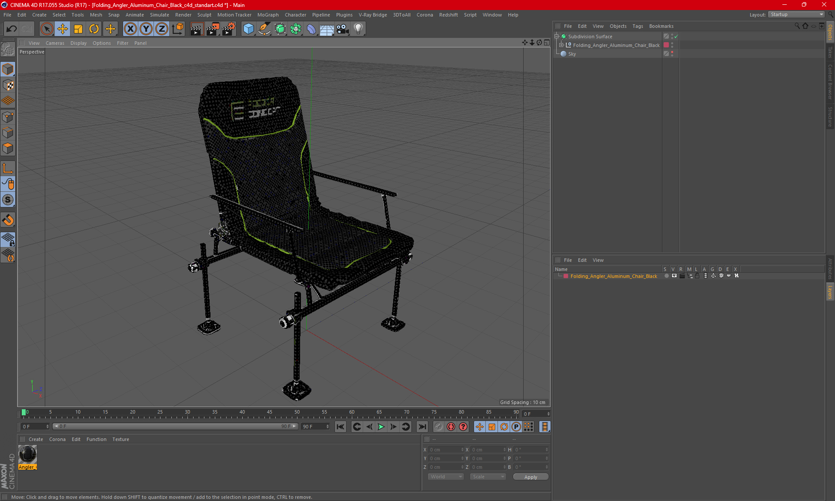Open World coordinate dropdown
This screenshot has height=501, width=835.
[446, 477]
